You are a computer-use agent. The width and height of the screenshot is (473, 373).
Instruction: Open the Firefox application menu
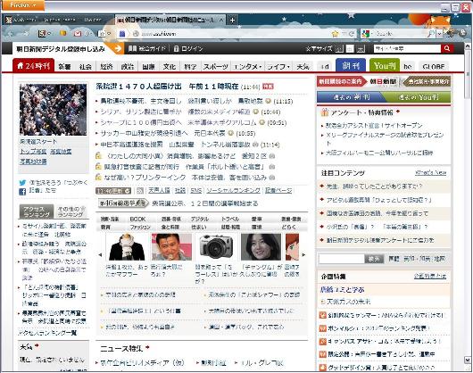[23, 5]
